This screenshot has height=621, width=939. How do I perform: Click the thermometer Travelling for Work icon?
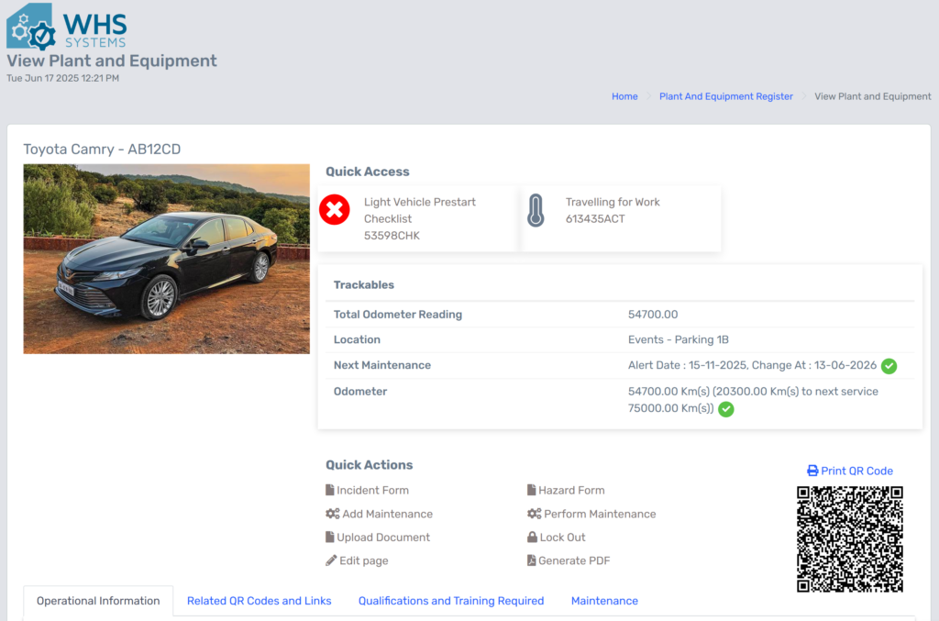536,210
